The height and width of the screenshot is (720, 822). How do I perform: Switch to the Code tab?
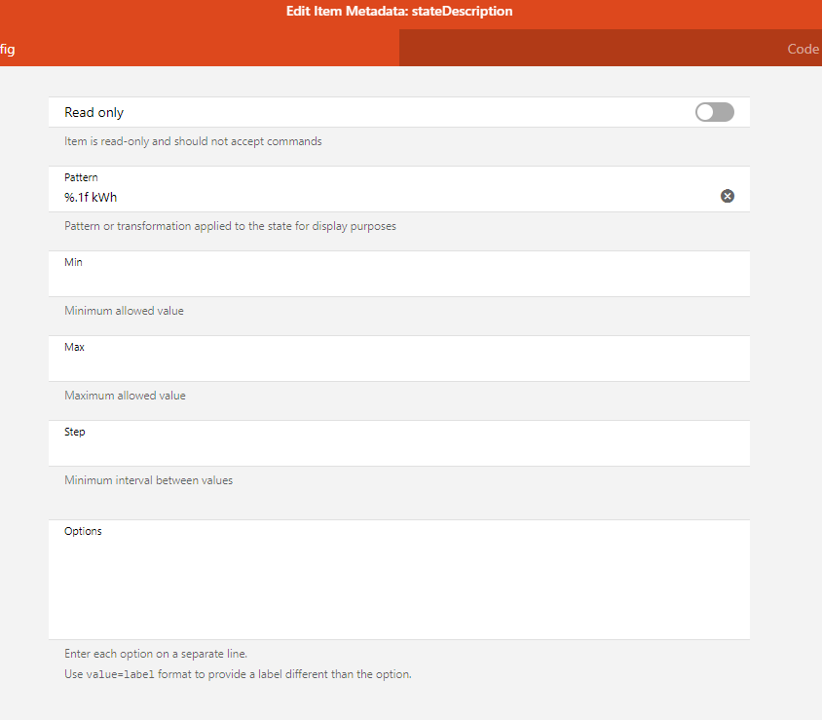point(803,49)
